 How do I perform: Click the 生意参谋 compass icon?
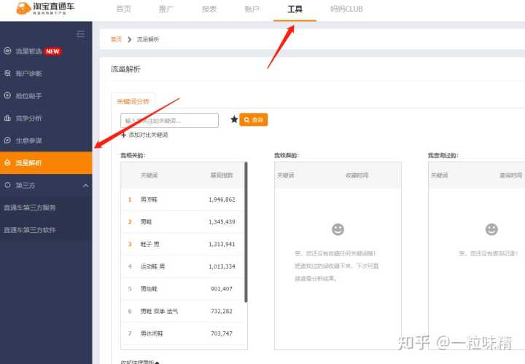(x=7, y=140)
